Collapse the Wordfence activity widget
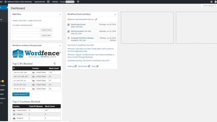Image resolution: width=217 pixels, height=122 pixels. pos(60,45)
